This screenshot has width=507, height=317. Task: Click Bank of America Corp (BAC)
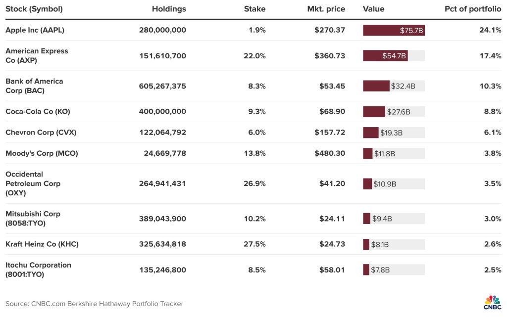[34, 86]
